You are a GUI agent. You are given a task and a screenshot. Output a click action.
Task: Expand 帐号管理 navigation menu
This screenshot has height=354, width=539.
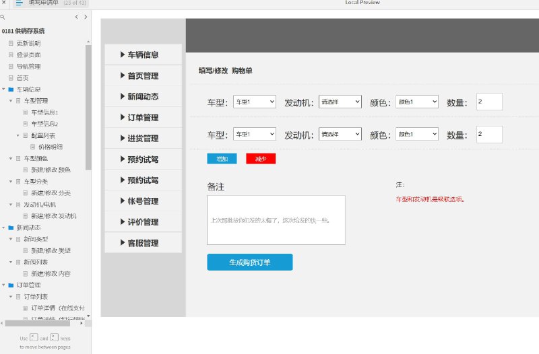click(x=143, y=201)
